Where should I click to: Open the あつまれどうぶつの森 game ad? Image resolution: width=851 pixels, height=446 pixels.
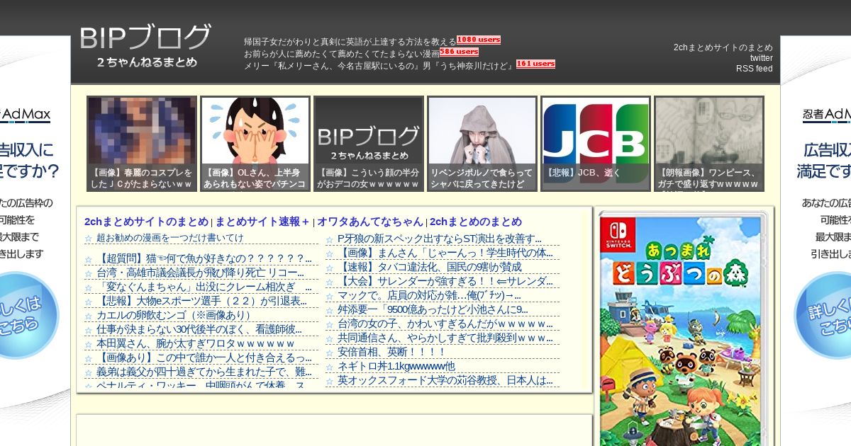(684, 328)
